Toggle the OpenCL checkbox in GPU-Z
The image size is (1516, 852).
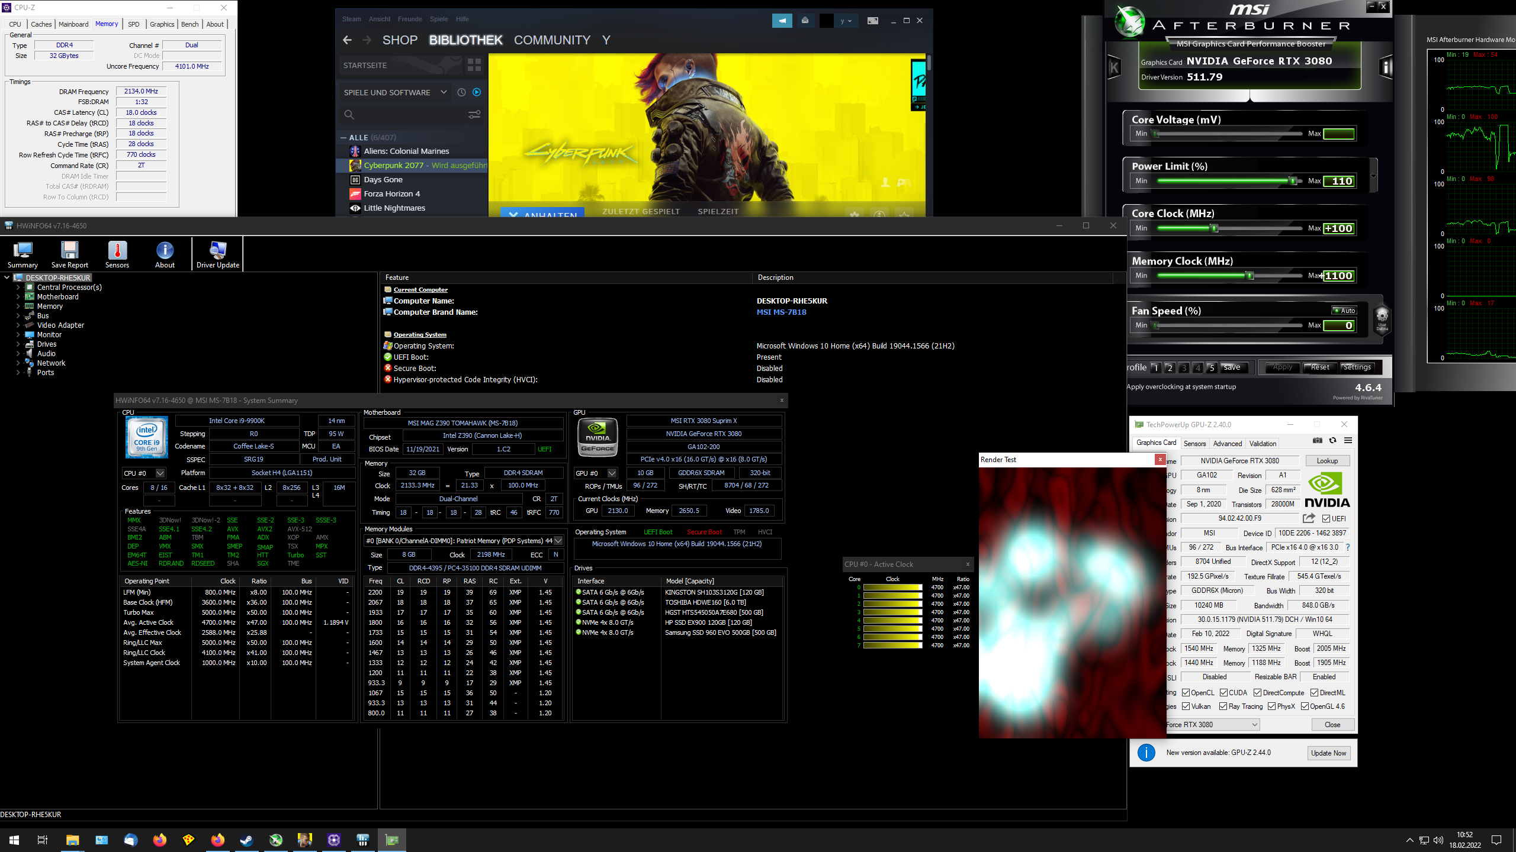click(x=1186, y=692)
